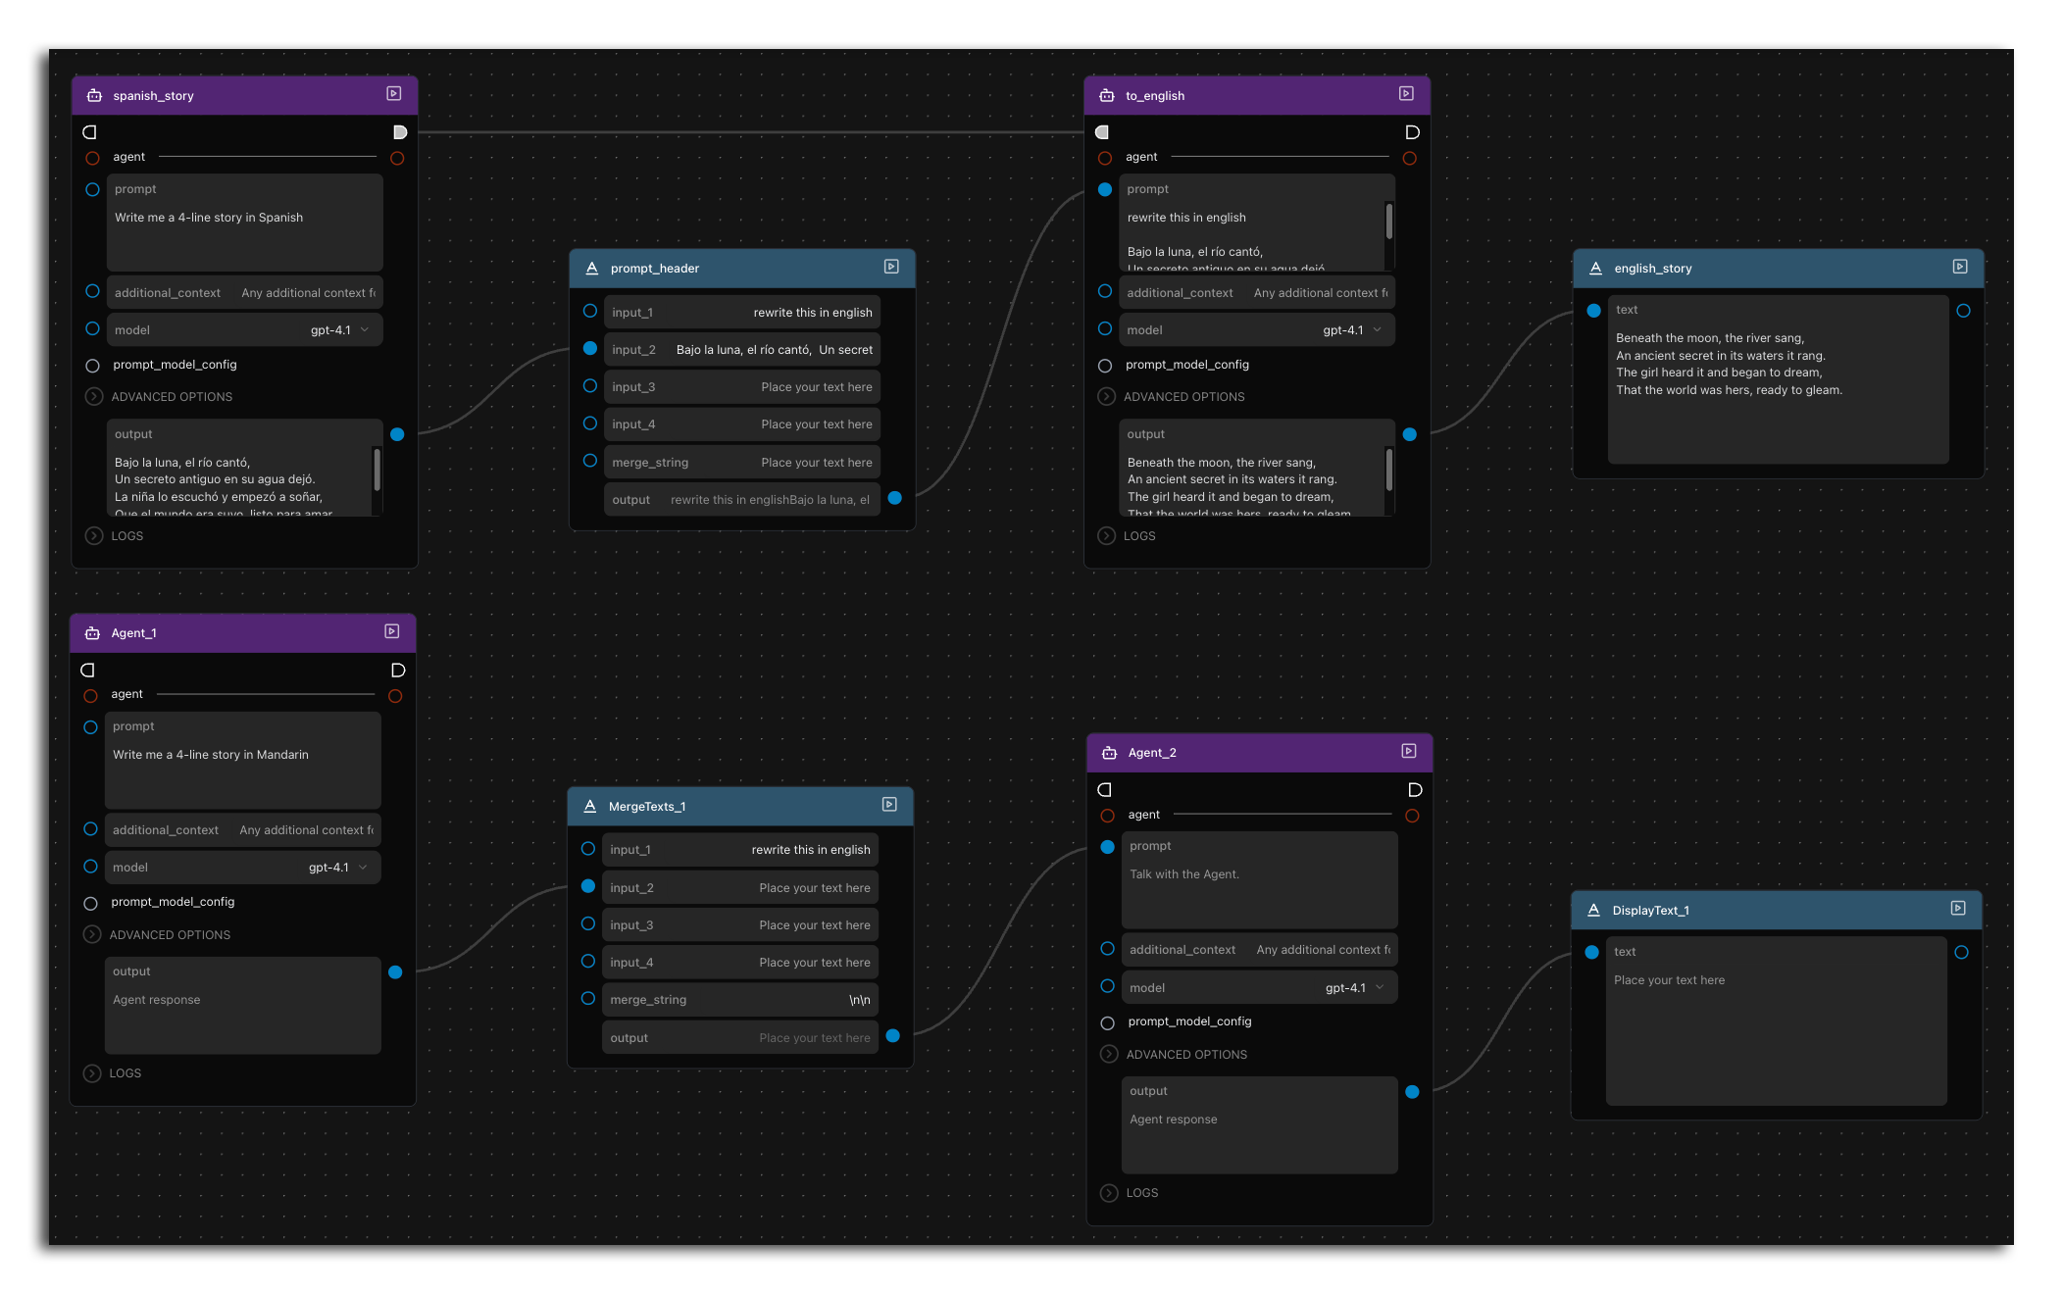Click the play icon on Agent_2 header
Viewport: 2063px width, 1294px height.
click(1409, 751)
